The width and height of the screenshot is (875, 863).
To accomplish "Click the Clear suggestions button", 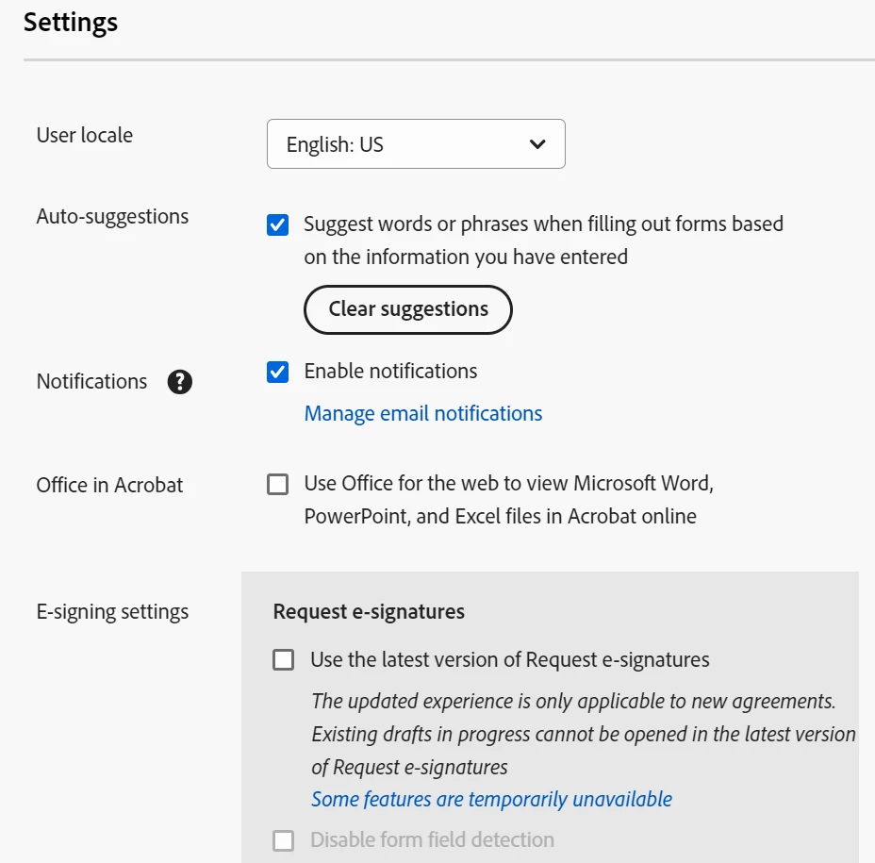I will pos(408,309).
